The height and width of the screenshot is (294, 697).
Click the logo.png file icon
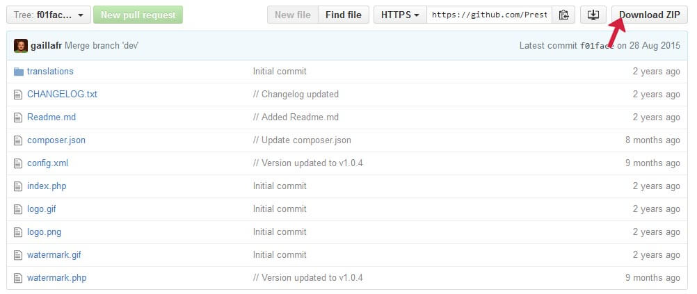tap(18, 232)
